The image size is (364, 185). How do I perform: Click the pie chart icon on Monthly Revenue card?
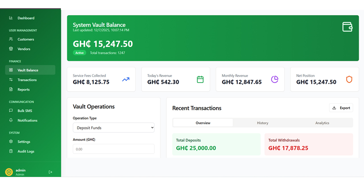tap(275, 79)
